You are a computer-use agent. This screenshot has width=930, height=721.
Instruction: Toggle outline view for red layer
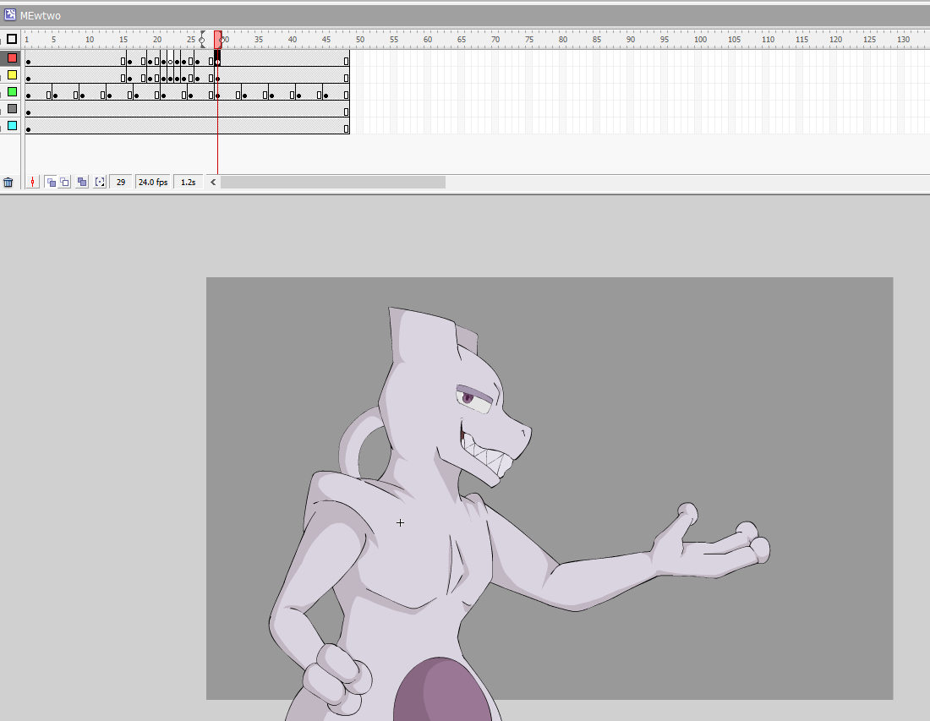(x=12, y=58)
